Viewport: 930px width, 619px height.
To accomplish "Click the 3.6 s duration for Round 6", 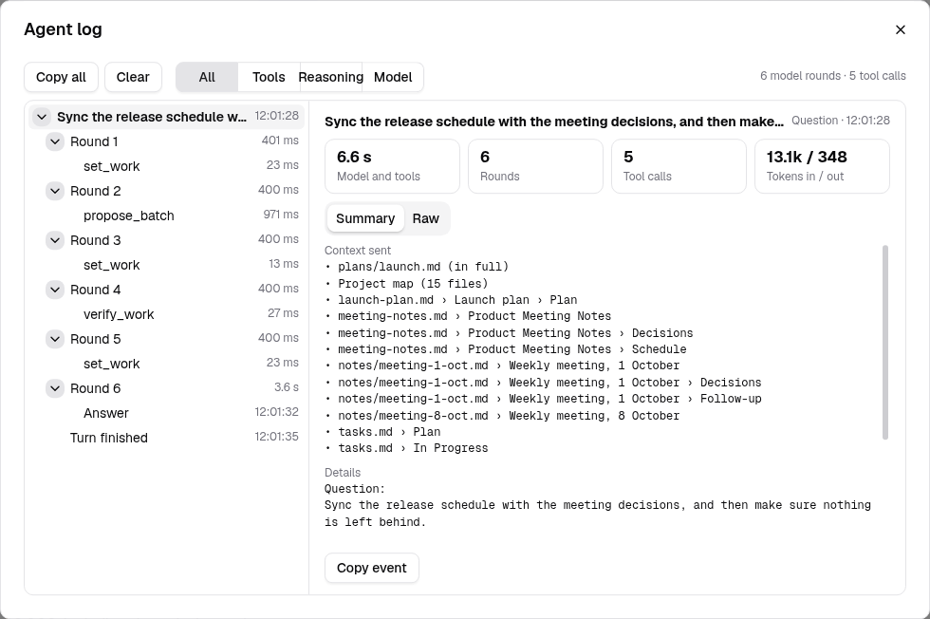I will point(286,387).
